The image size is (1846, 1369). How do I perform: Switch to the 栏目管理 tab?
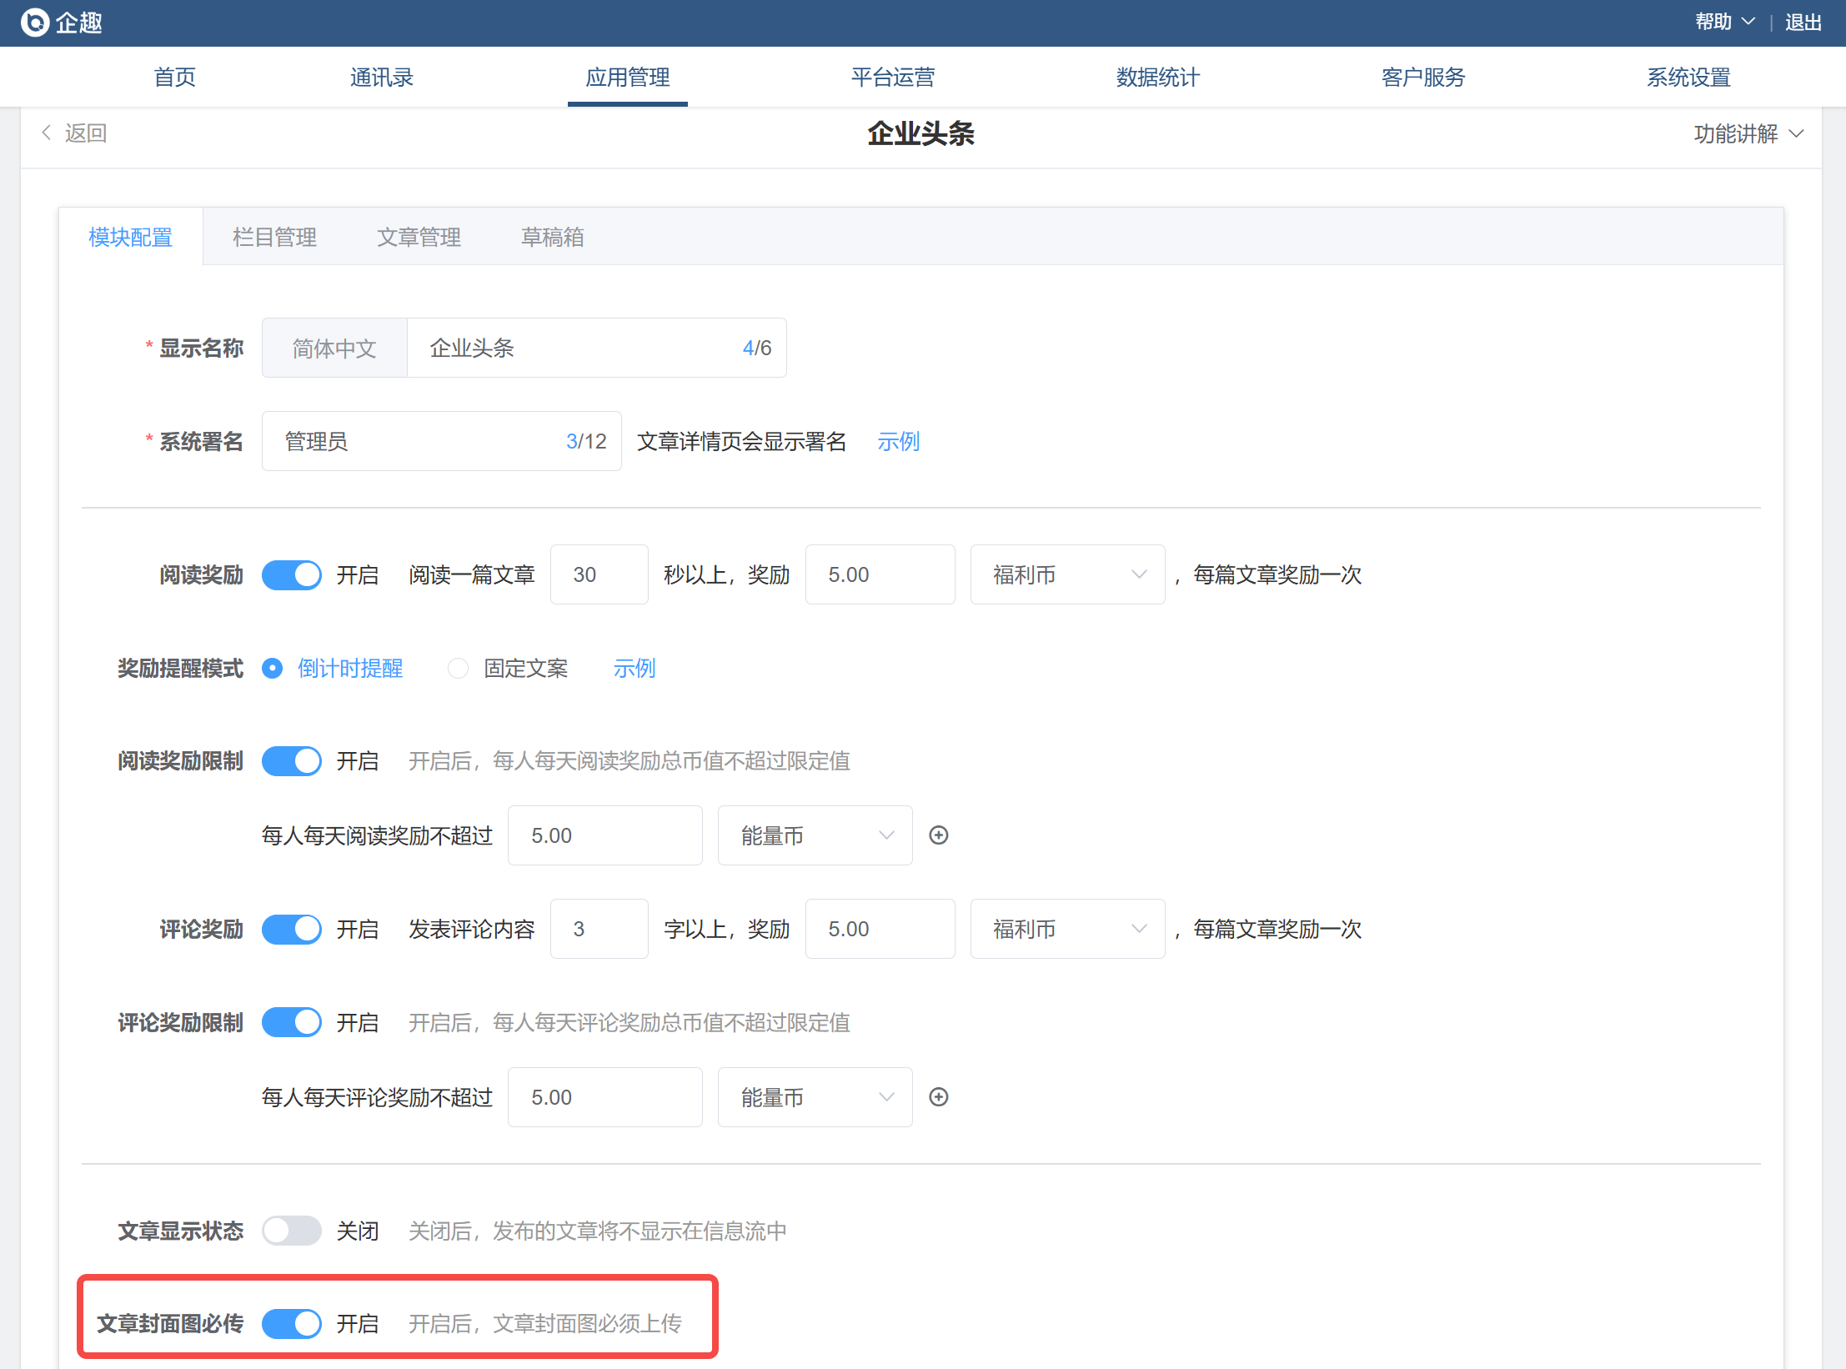274,238
